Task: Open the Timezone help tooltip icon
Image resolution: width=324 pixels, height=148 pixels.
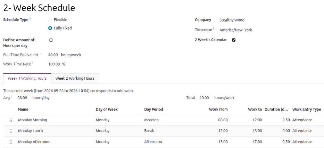Action: 214,29
